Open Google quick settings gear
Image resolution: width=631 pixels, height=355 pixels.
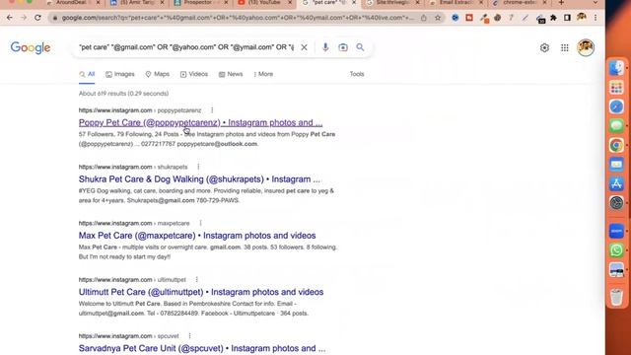click(x=544, y=48)
